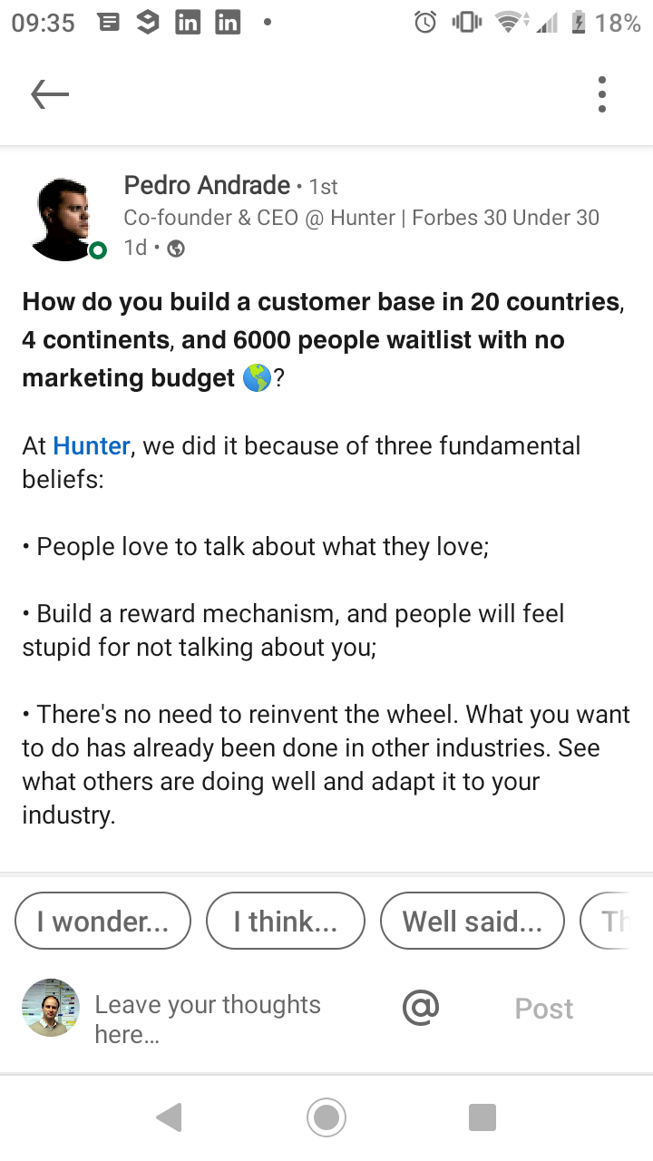Tap the public visibility globe icon
Viewport: 653px width, 1161px height.
177,249
